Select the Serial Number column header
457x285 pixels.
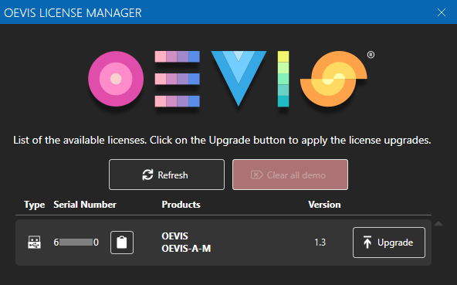pyautogui.click(x=85, y=205)
